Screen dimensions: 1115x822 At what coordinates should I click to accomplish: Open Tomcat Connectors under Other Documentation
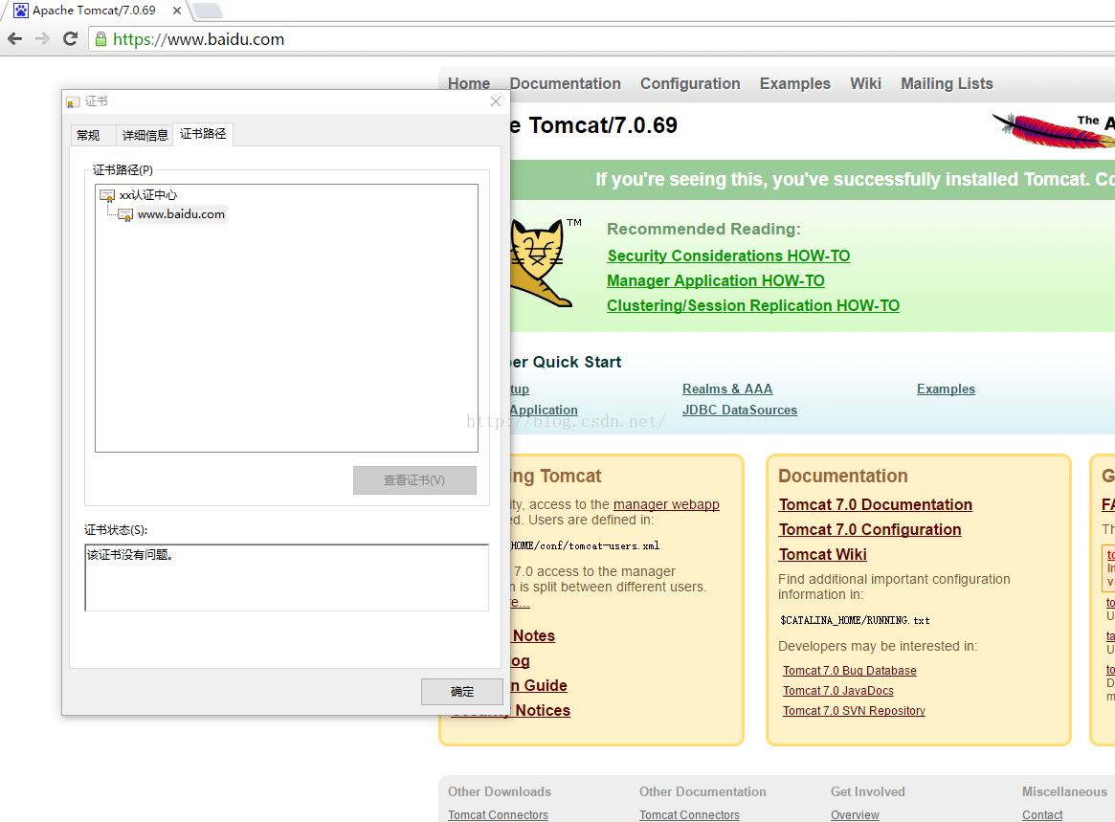pos(689,815)
